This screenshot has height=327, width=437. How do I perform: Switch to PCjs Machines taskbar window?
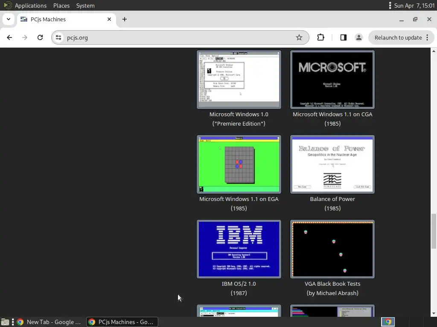pos(122,322)
